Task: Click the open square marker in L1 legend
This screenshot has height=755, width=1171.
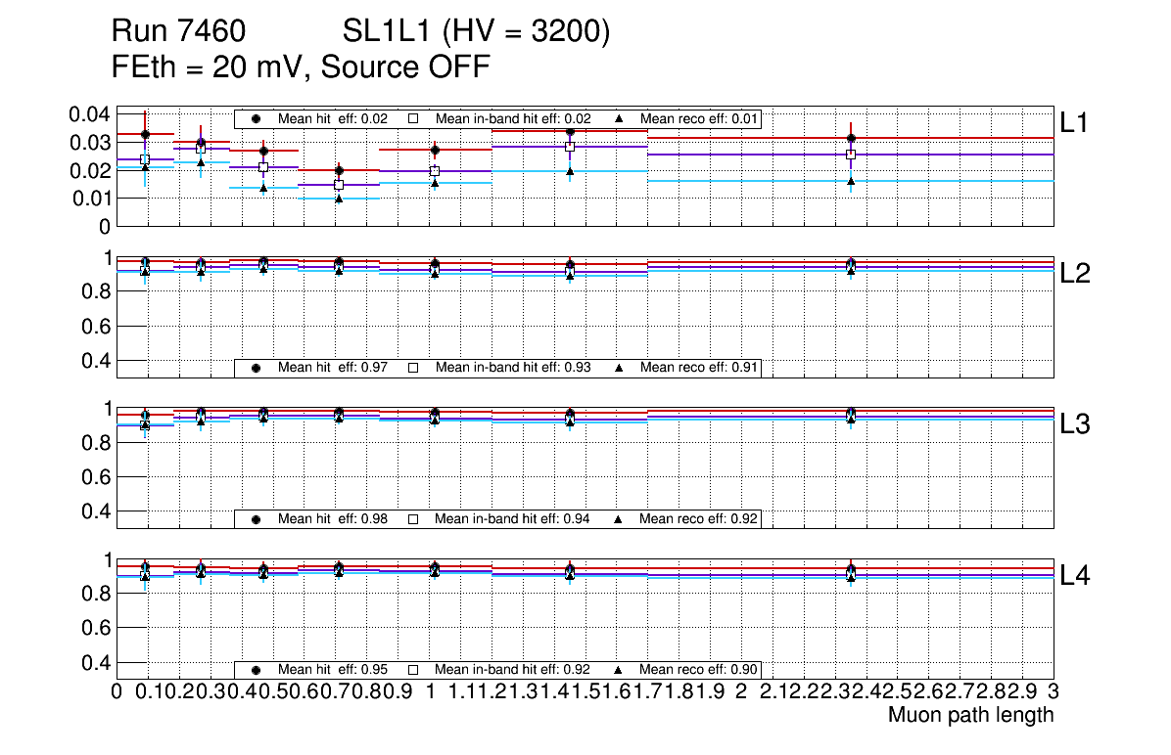Action: point(413,118)
